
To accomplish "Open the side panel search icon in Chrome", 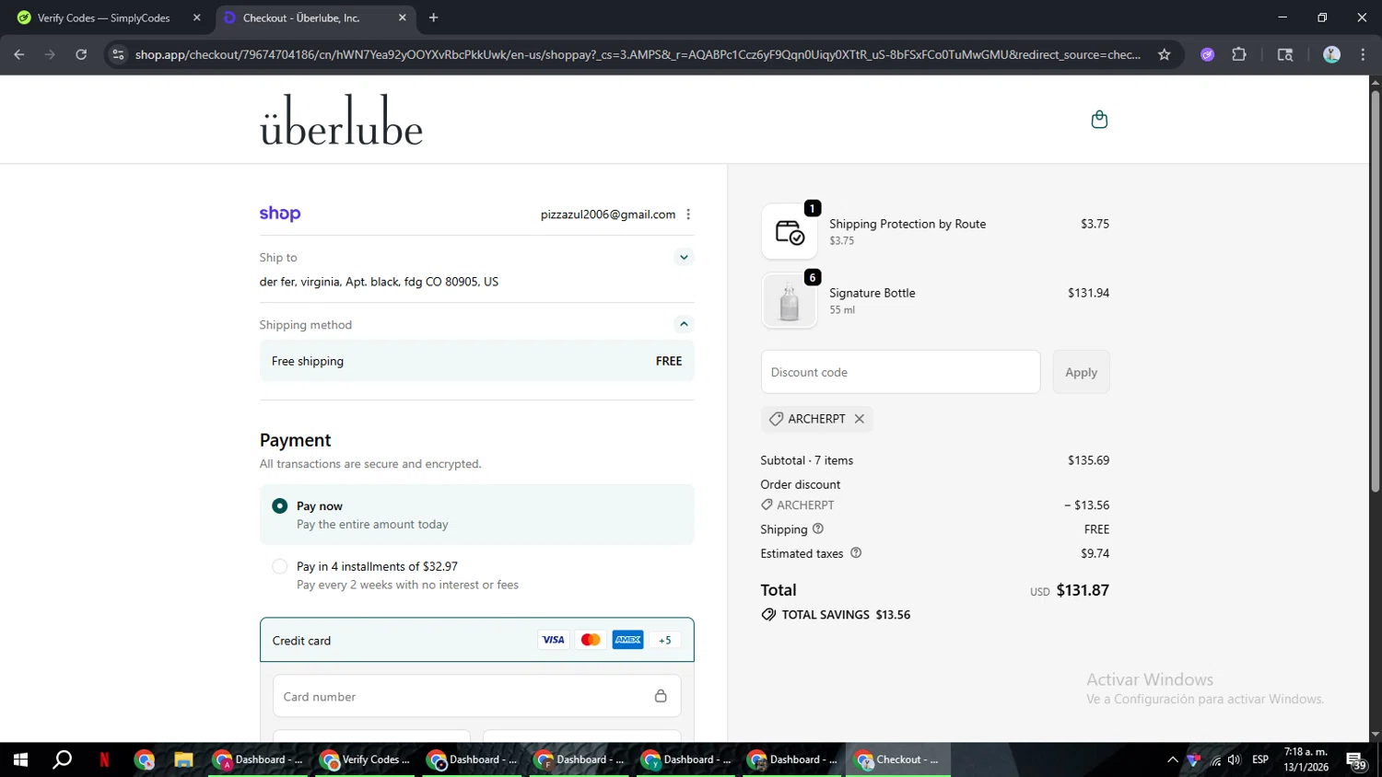I will tap(1285, 54).
